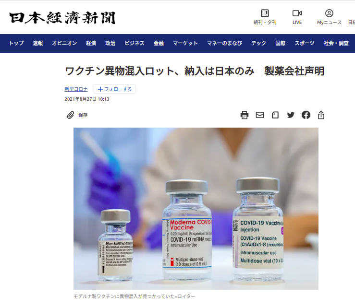This screenshot has width=355, height=308.
Task: Share article on Twitter
Action: click(x=291, y=115)
